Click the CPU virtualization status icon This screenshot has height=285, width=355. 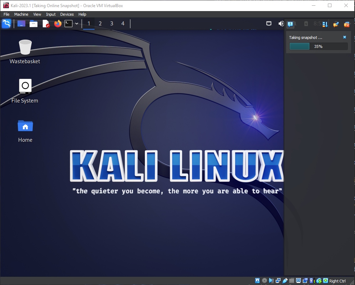tap(312, 281)
